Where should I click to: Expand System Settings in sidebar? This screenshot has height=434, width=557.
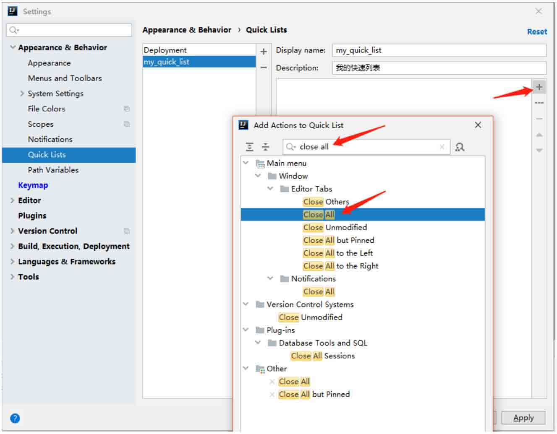pyautogui.click(x=22, y=94)
